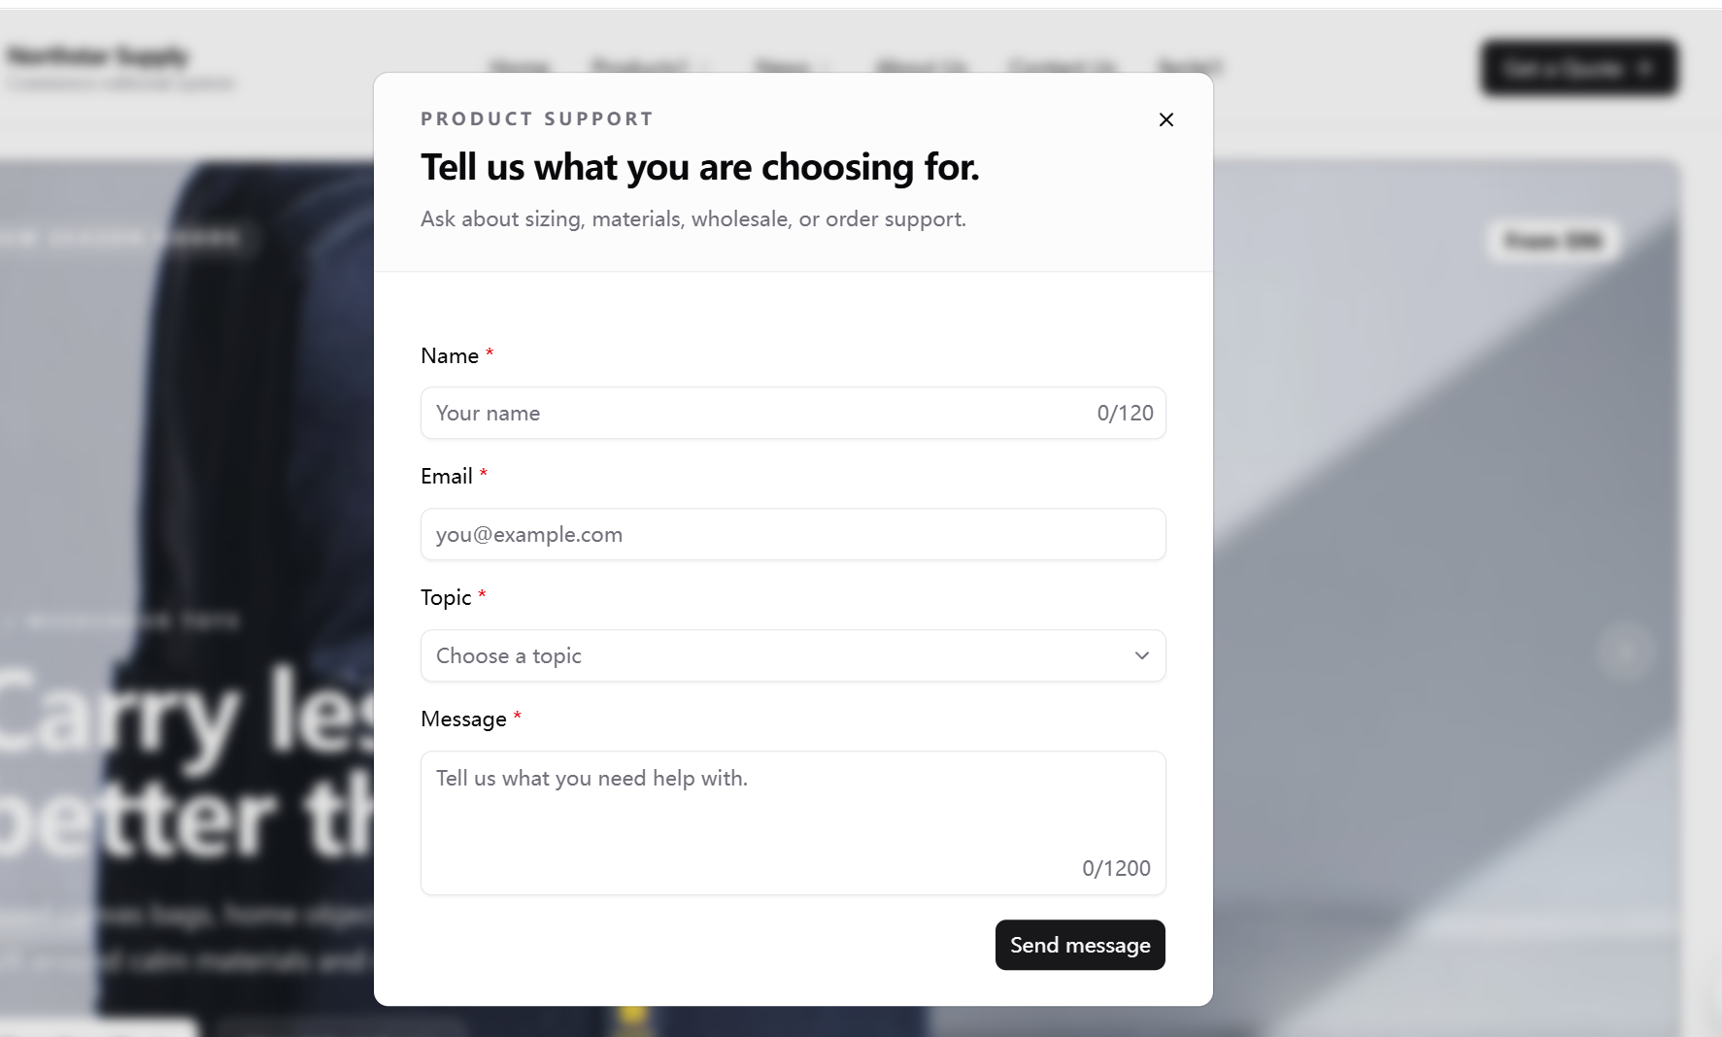Click the Send message button
This screenshot has height=1037, width=1722.
pyautogui.click(x=1080, y=945)
